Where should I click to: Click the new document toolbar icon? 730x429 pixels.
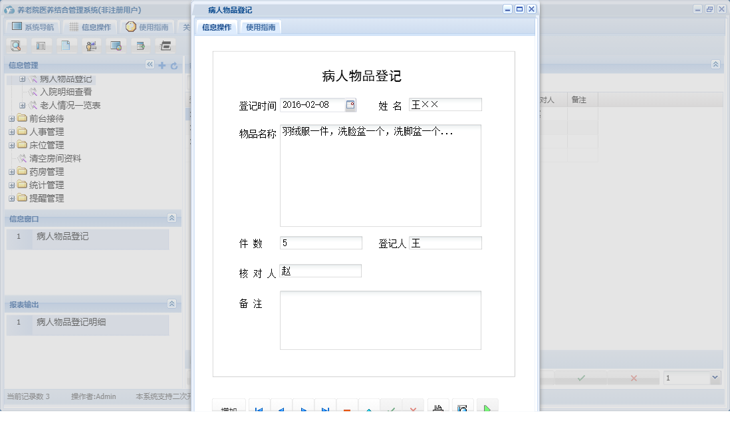pos(66,45)
